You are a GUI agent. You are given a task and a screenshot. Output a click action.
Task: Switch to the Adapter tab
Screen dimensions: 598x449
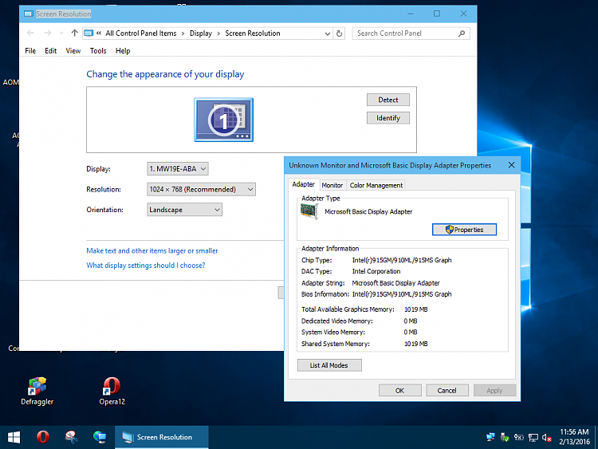click(303, 184)
